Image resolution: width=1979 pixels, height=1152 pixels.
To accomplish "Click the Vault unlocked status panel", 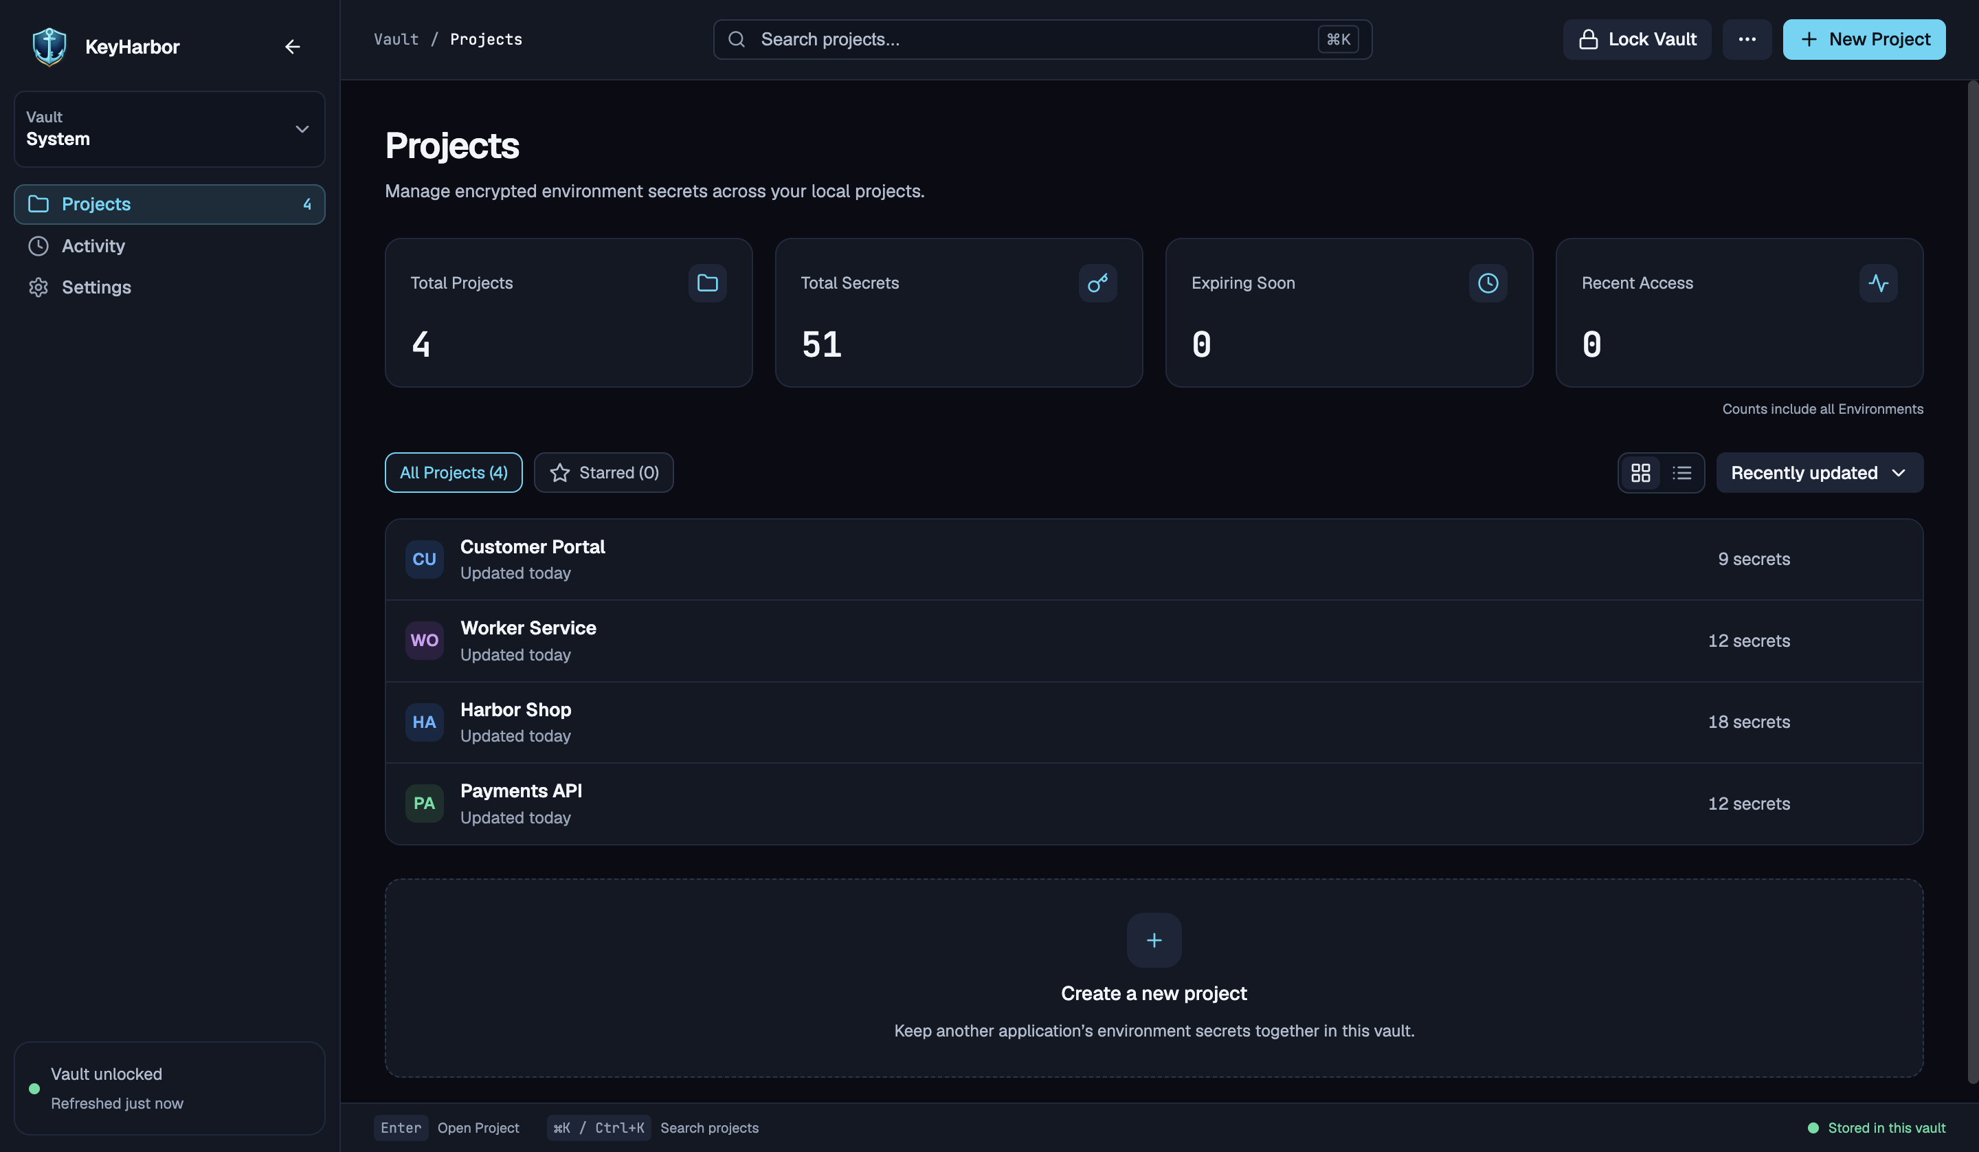I will click(x=170, y=1088).
